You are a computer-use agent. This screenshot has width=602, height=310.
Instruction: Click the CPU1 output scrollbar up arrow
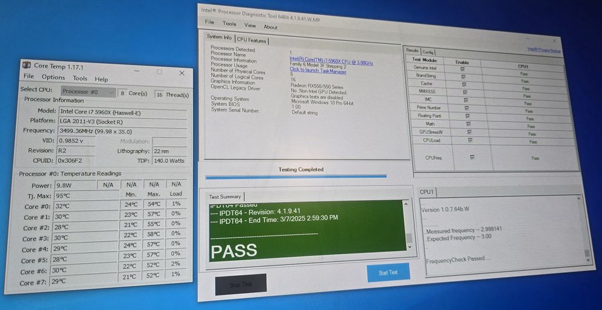pos(579,198)
